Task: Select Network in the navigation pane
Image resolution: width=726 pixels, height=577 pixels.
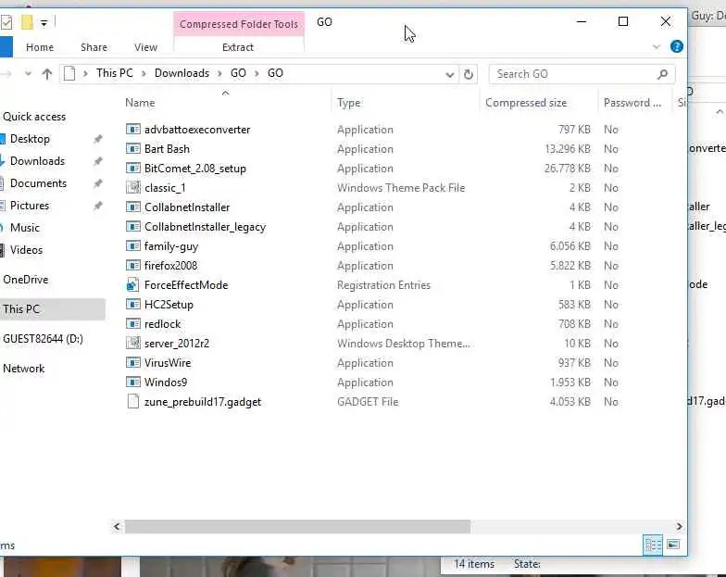Action: pos(24,369)
